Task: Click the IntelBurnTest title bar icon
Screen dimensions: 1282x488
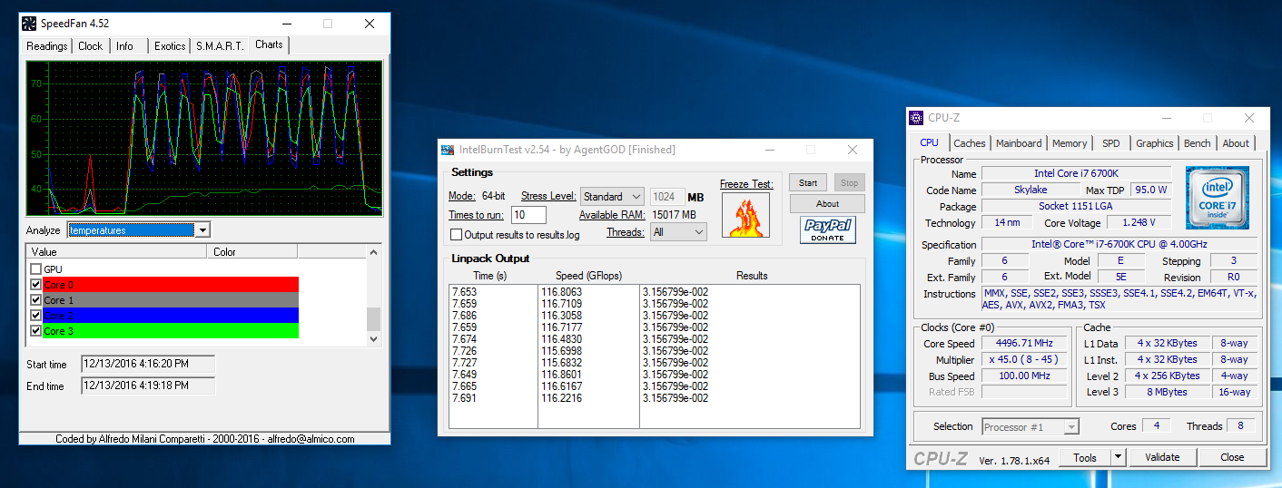Action: pyautogui.click(x=447, y=150)
